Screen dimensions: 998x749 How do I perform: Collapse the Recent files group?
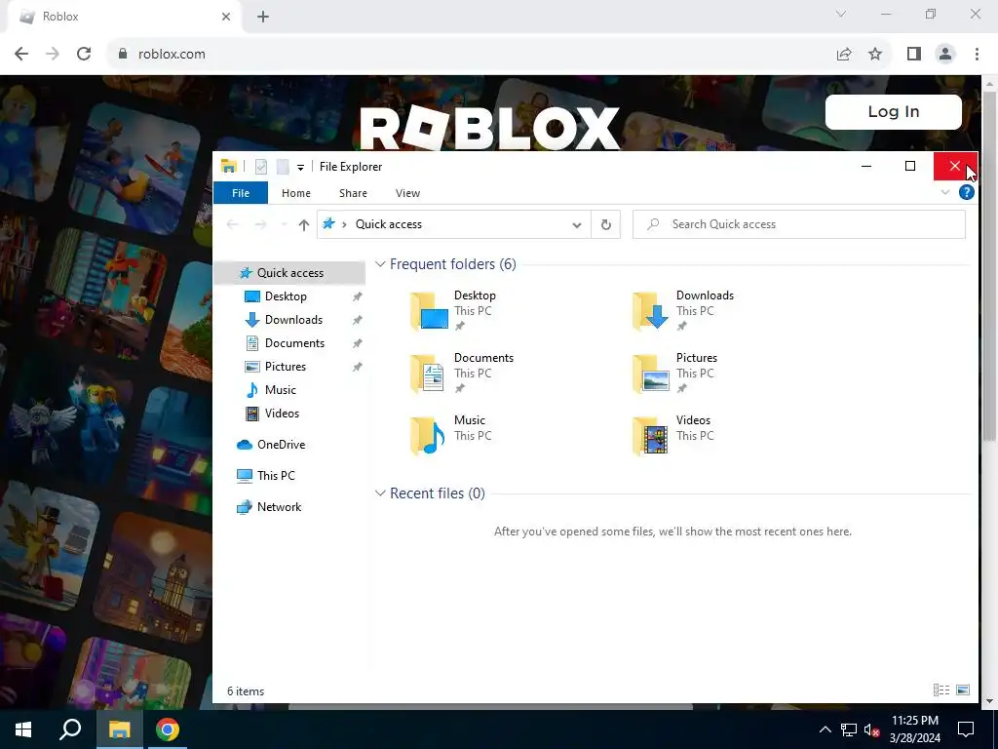tap(380, 493)
